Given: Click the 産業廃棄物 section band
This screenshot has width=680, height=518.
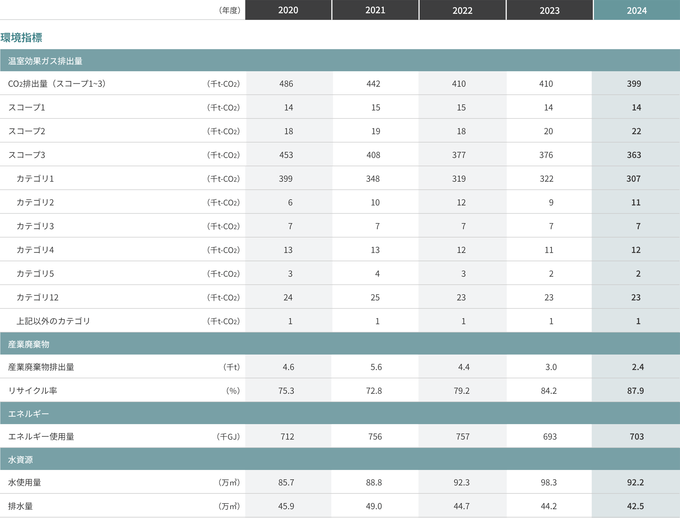Looking at the screenshot, I should pos(340,344).
